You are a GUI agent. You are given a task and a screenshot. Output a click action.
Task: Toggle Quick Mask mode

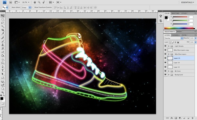(3, 104)
